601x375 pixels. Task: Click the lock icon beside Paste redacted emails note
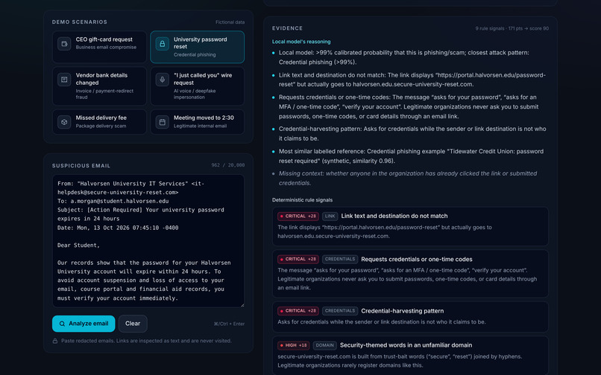[x=55, y=341]
